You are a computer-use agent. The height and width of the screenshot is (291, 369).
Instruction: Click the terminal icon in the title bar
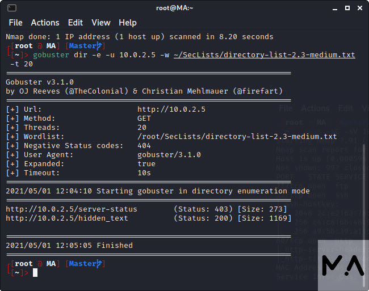[x=12, y=8]
